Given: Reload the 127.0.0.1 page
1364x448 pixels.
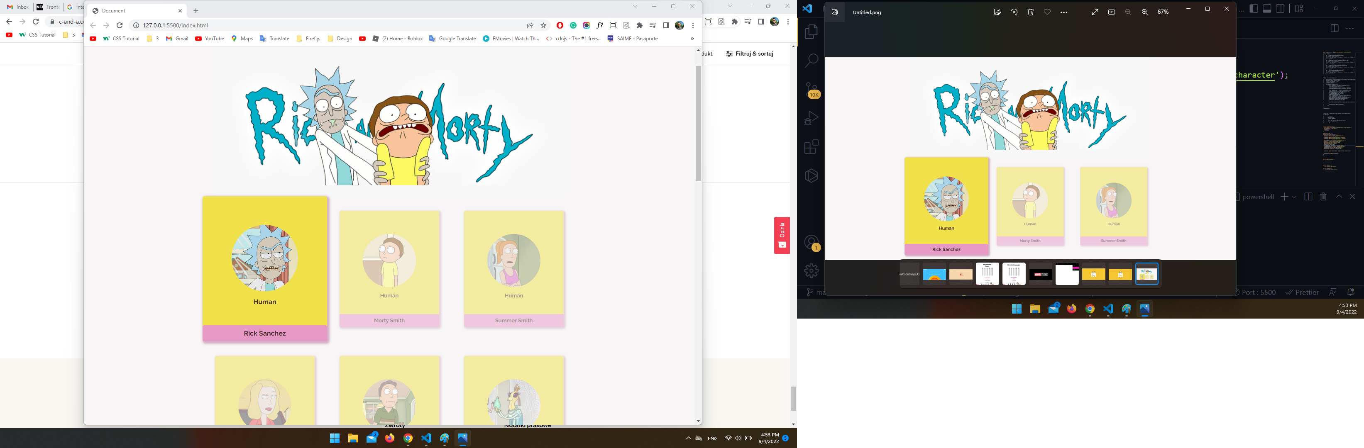Looking at the screenshot, I should click(x=120, y=25).
